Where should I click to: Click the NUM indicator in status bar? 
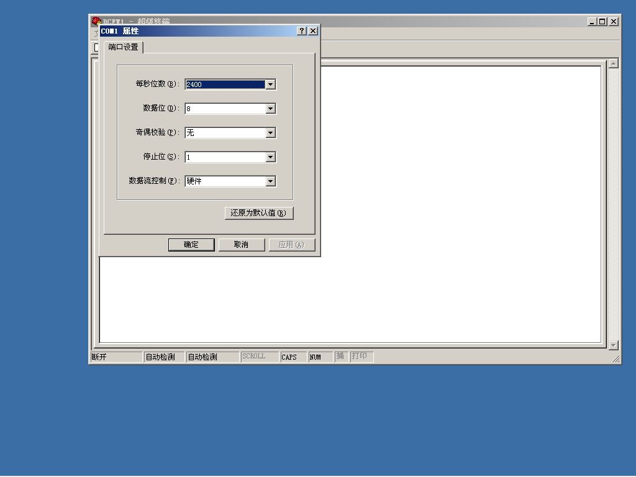320,357
